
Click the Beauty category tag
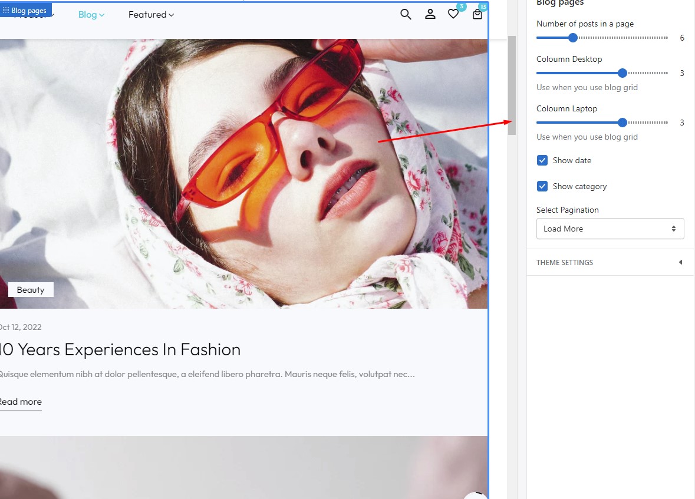pyautogui.click(x=31, y=290)
